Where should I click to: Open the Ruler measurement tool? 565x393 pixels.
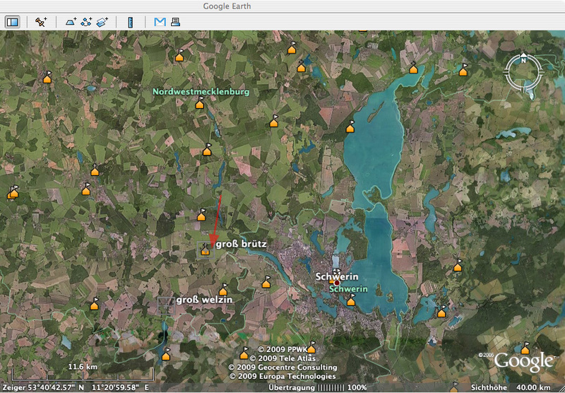pos(131,22)
